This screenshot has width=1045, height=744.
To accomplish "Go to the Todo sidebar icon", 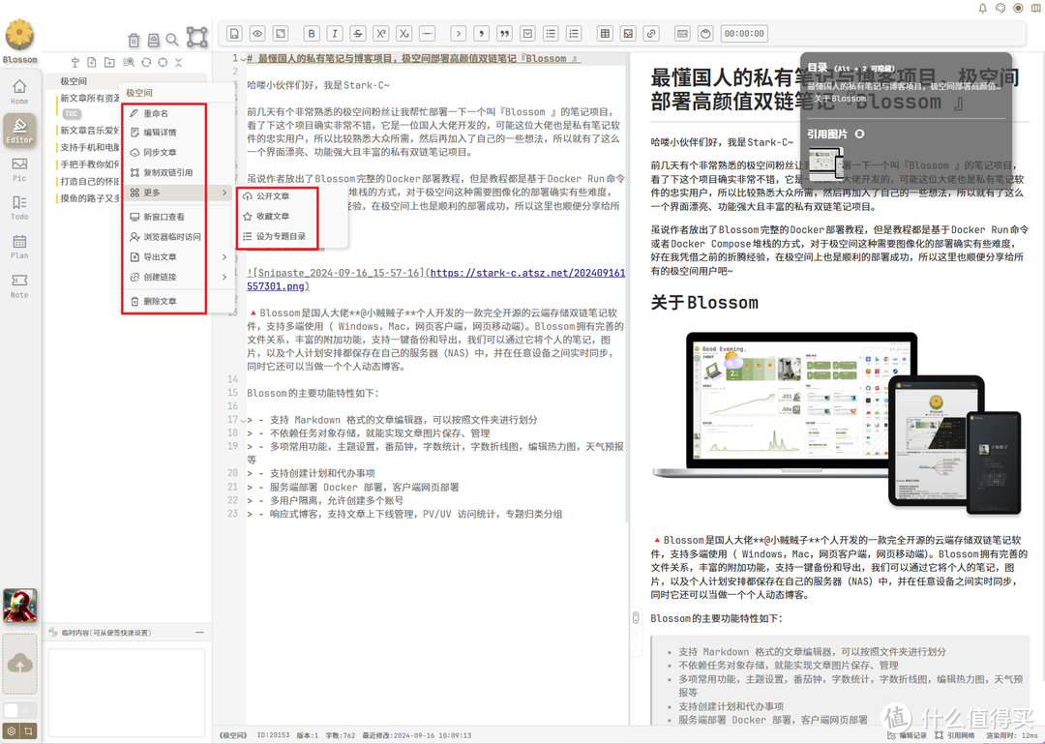I will point(19,208).
